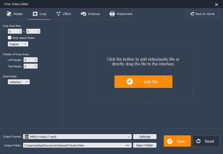This screenshot has height=154, width=223.
Task: Expand the Original aspect ratio dropdown
Action: click(x=19, y=44)
